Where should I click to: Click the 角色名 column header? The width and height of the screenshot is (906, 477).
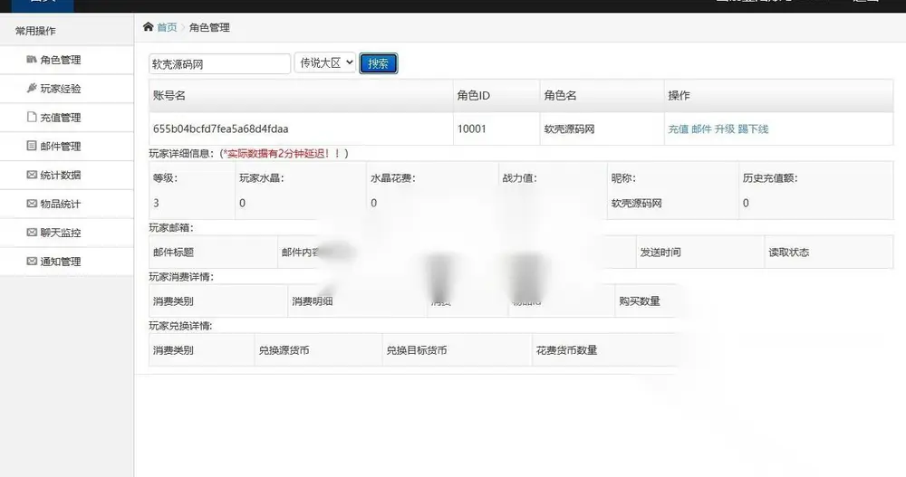[x=560, y=95]
